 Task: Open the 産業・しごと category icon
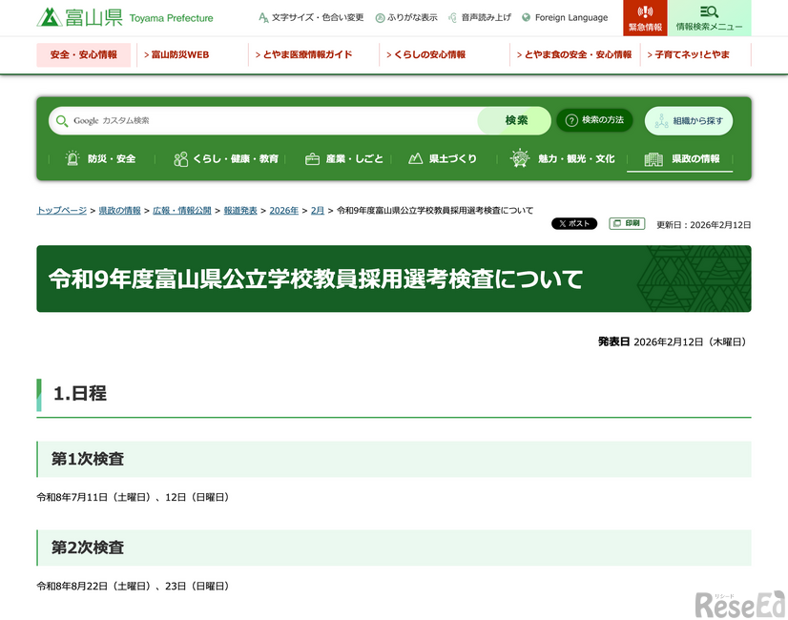311,158
